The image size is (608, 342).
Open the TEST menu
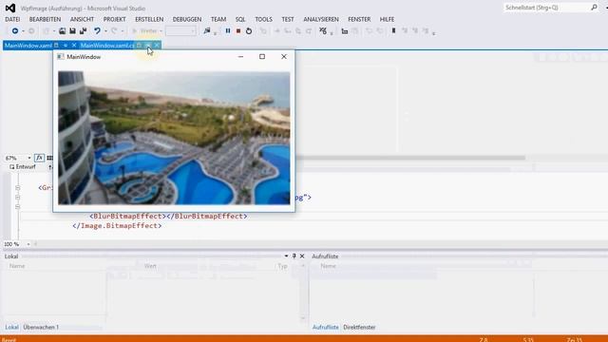coord(288,19)
